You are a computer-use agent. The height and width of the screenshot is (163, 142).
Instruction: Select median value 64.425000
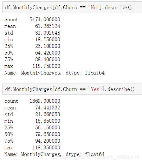coord(48,53)
